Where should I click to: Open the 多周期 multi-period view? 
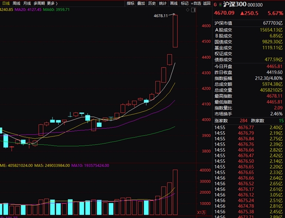point(39,3)
